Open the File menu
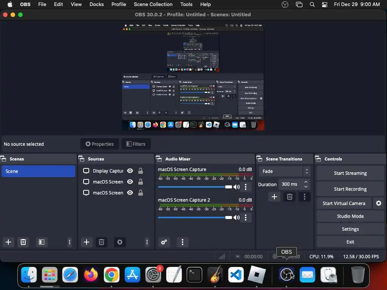 [x=42, y=5]
